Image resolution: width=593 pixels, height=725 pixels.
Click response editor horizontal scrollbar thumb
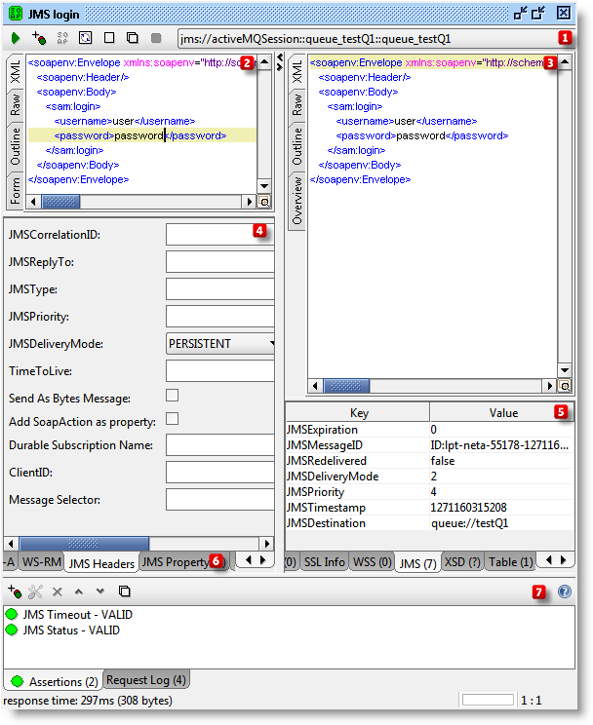click(x=346, y=386)
